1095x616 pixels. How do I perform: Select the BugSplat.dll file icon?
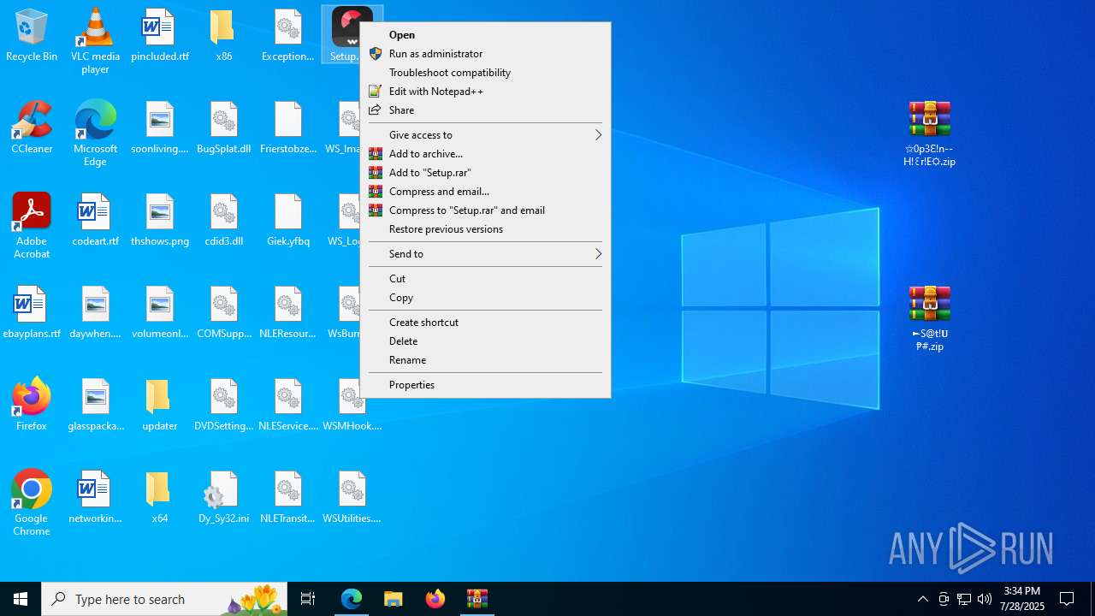point(223,127)
